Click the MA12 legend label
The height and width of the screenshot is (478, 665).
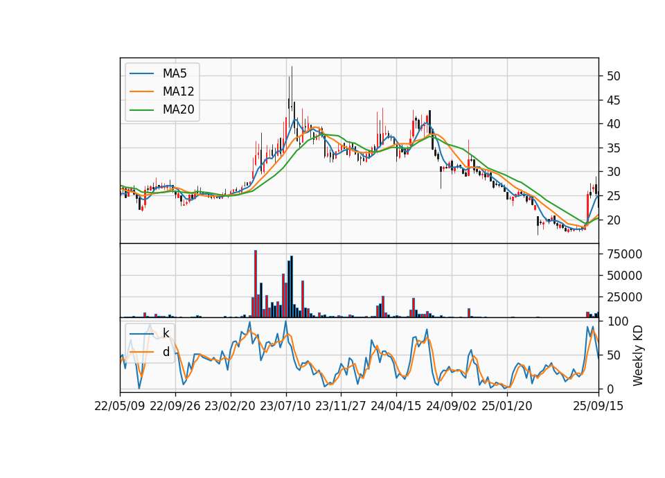178,91
